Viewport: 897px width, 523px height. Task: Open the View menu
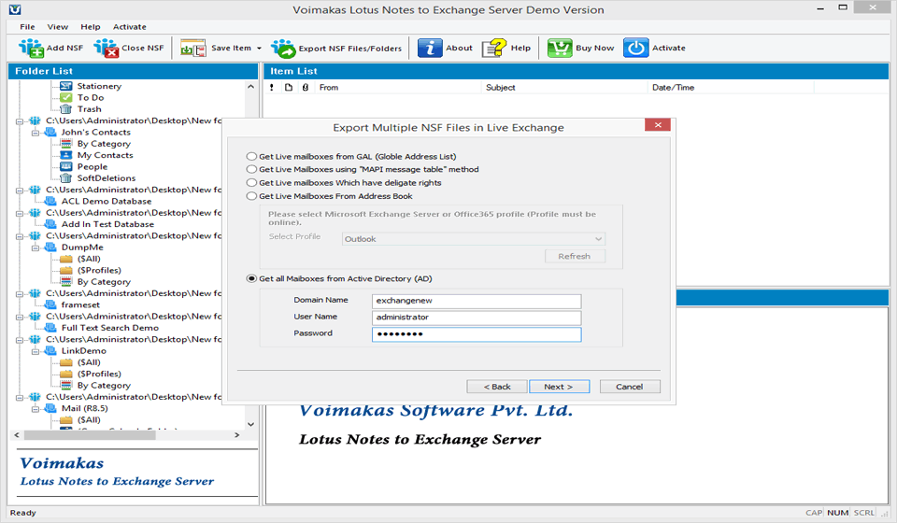(57, 27)
